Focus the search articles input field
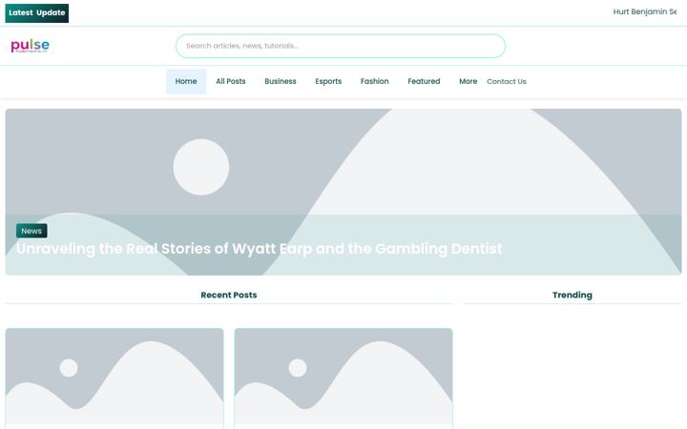687x429 pixels. (341, 46)
